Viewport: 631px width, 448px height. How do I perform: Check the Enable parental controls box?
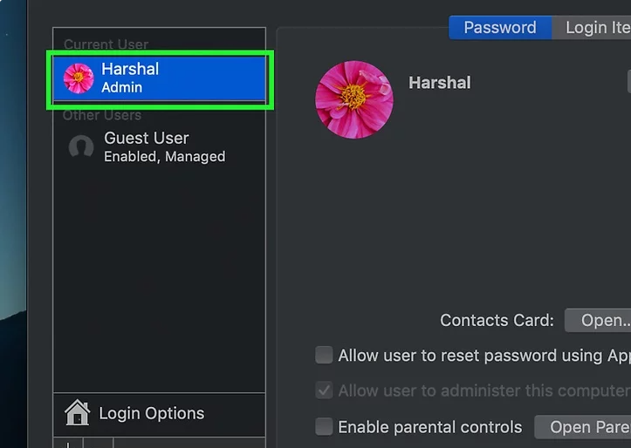[x=324, y=427]
